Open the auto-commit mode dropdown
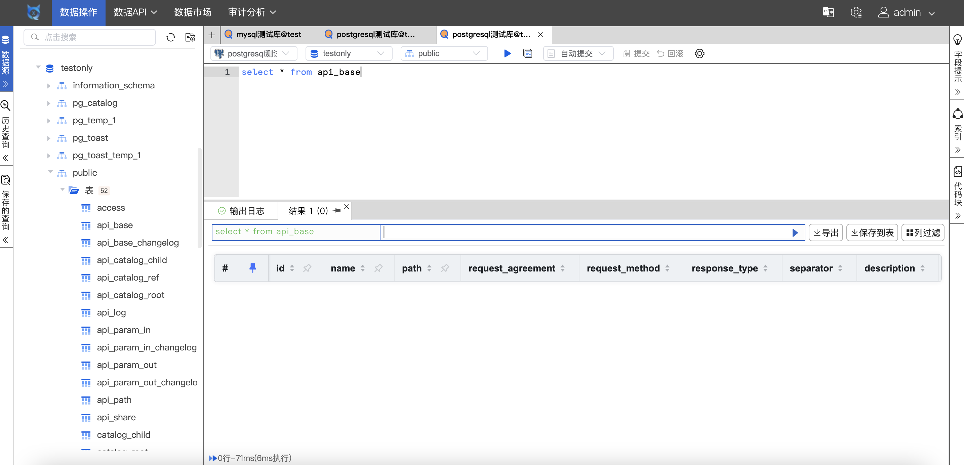Screen dimensions: 964x465 coord(578,53)
